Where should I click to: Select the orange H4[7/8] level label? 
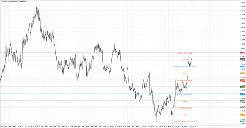pos(185,74)
